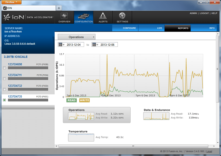Switch to the INFO tab
221x156 pixels.
(x=204, y=28)
